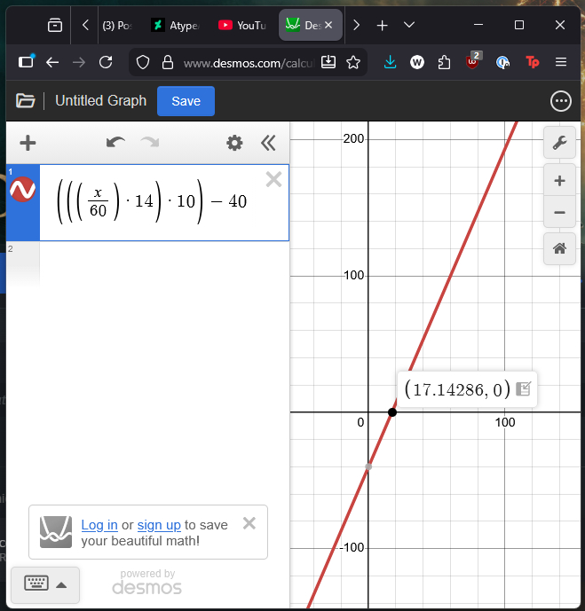Expand the on-screen keypad
The height and width of the screenshot is (611, 585).
pyautogui.click(x=45, y=584)
